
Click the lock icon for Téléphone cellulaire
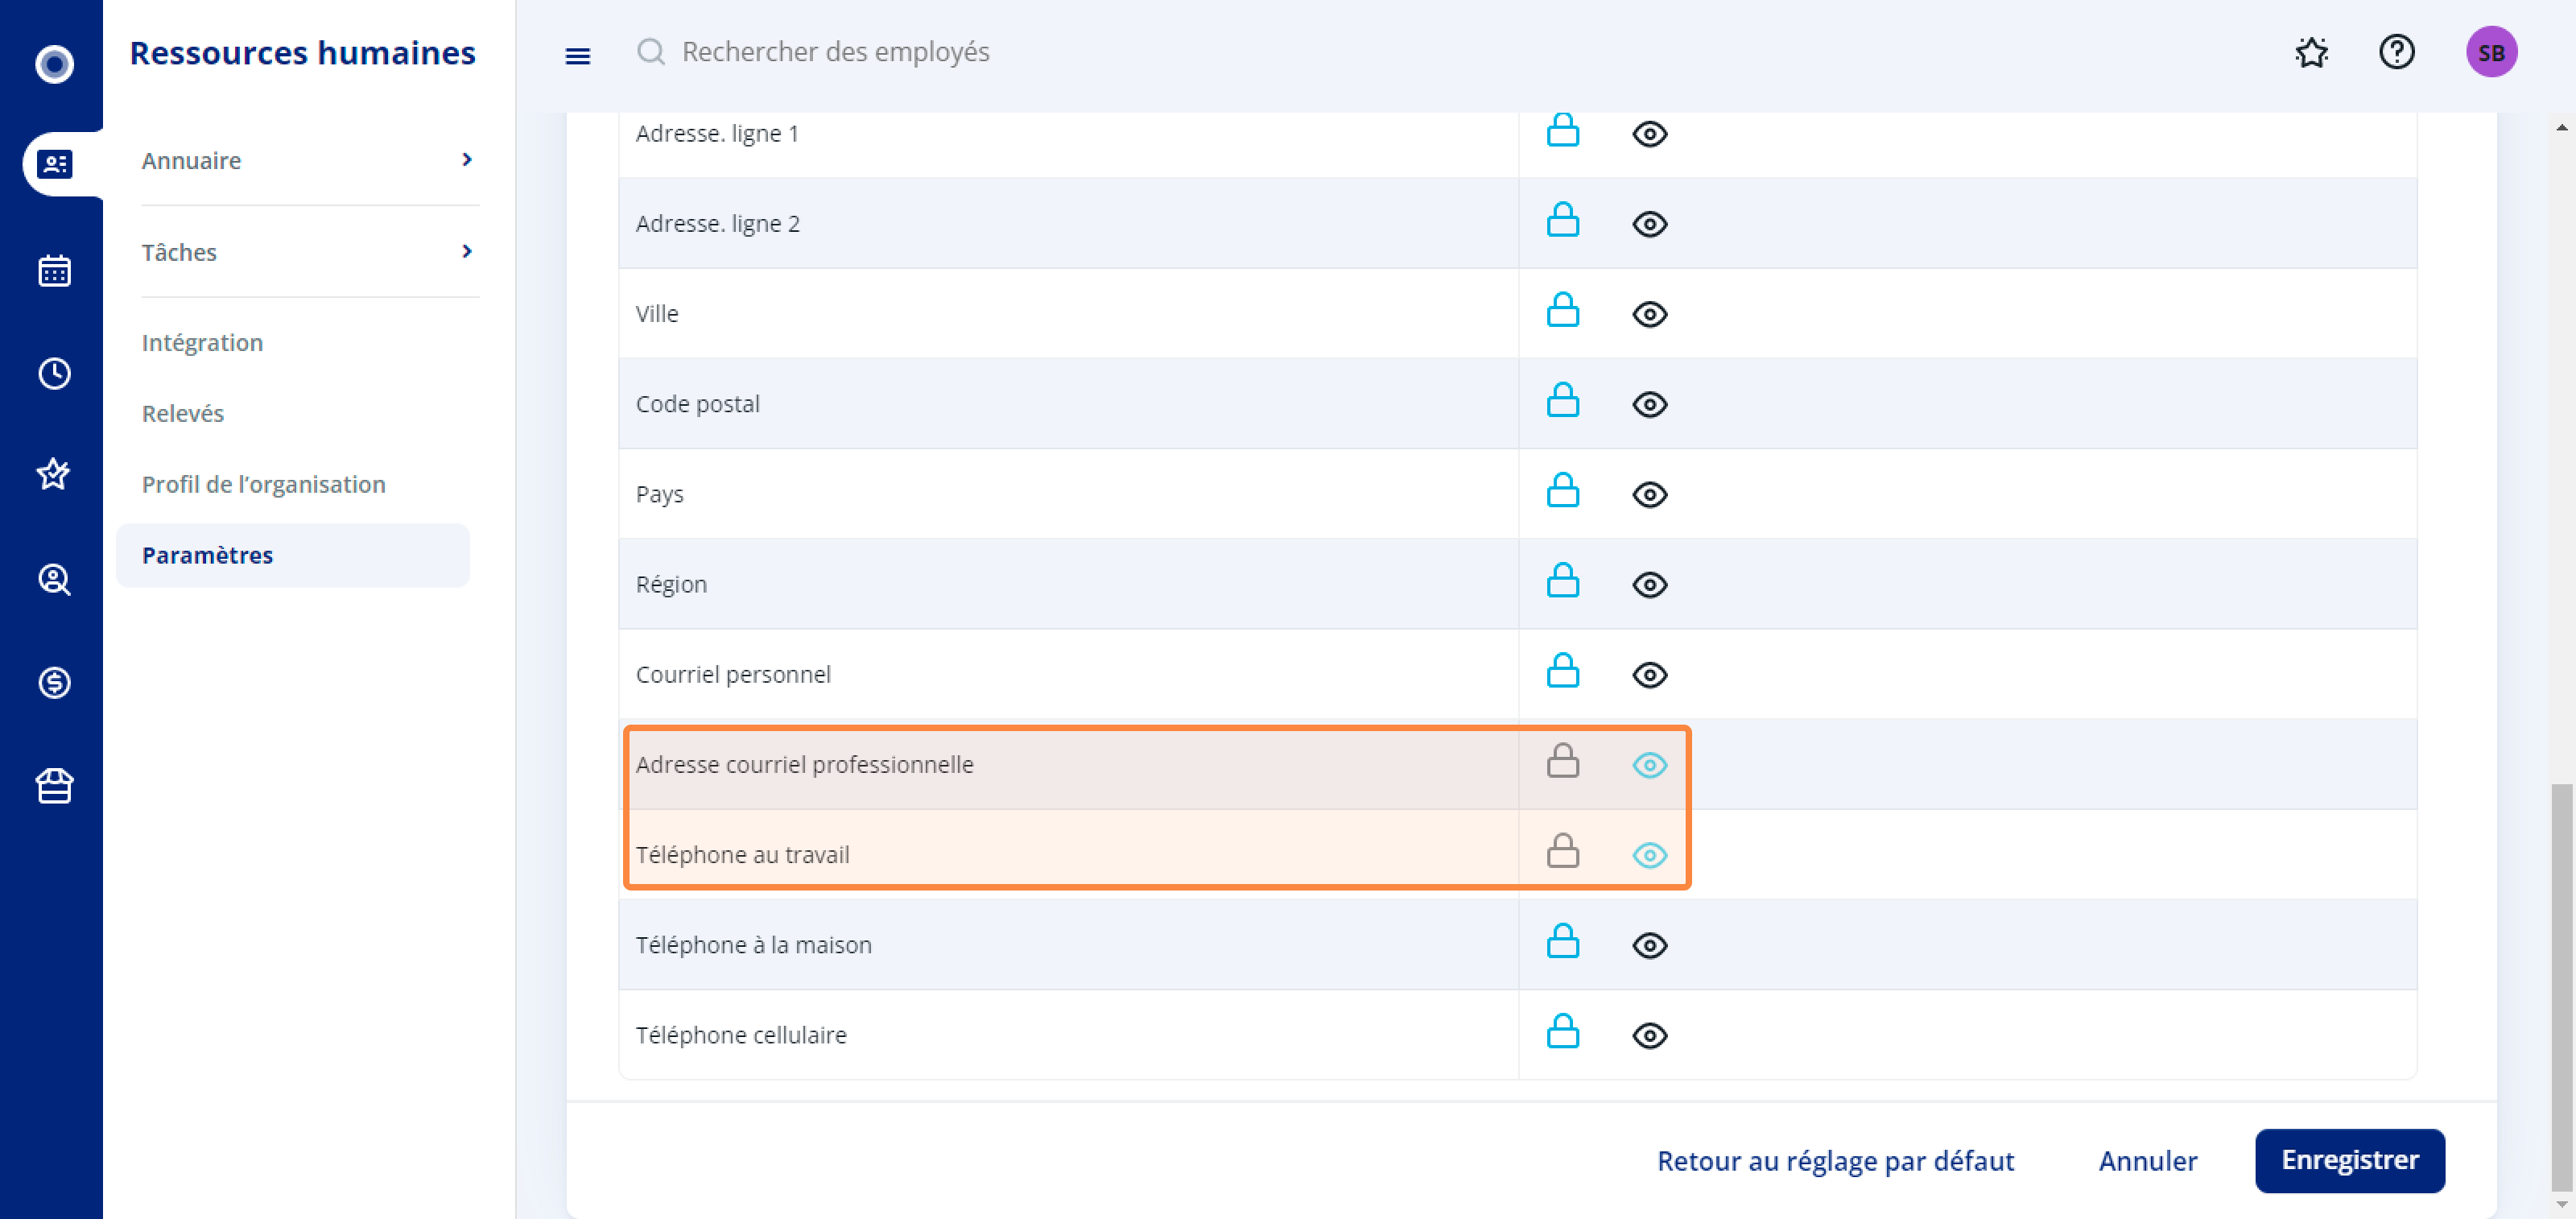pos(1562,1031)
